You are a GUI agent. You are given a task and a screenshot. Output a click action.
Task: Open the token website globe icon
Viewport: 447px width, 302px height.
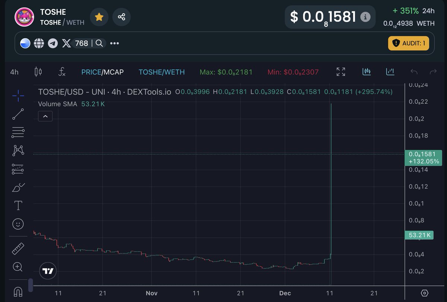point(39,44)
